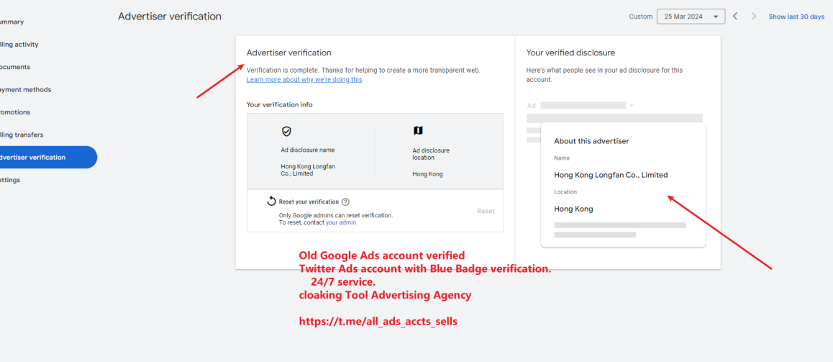
Task: Click the shield checkmark icon above Ad disclosure name
Action: click(286, 131)
